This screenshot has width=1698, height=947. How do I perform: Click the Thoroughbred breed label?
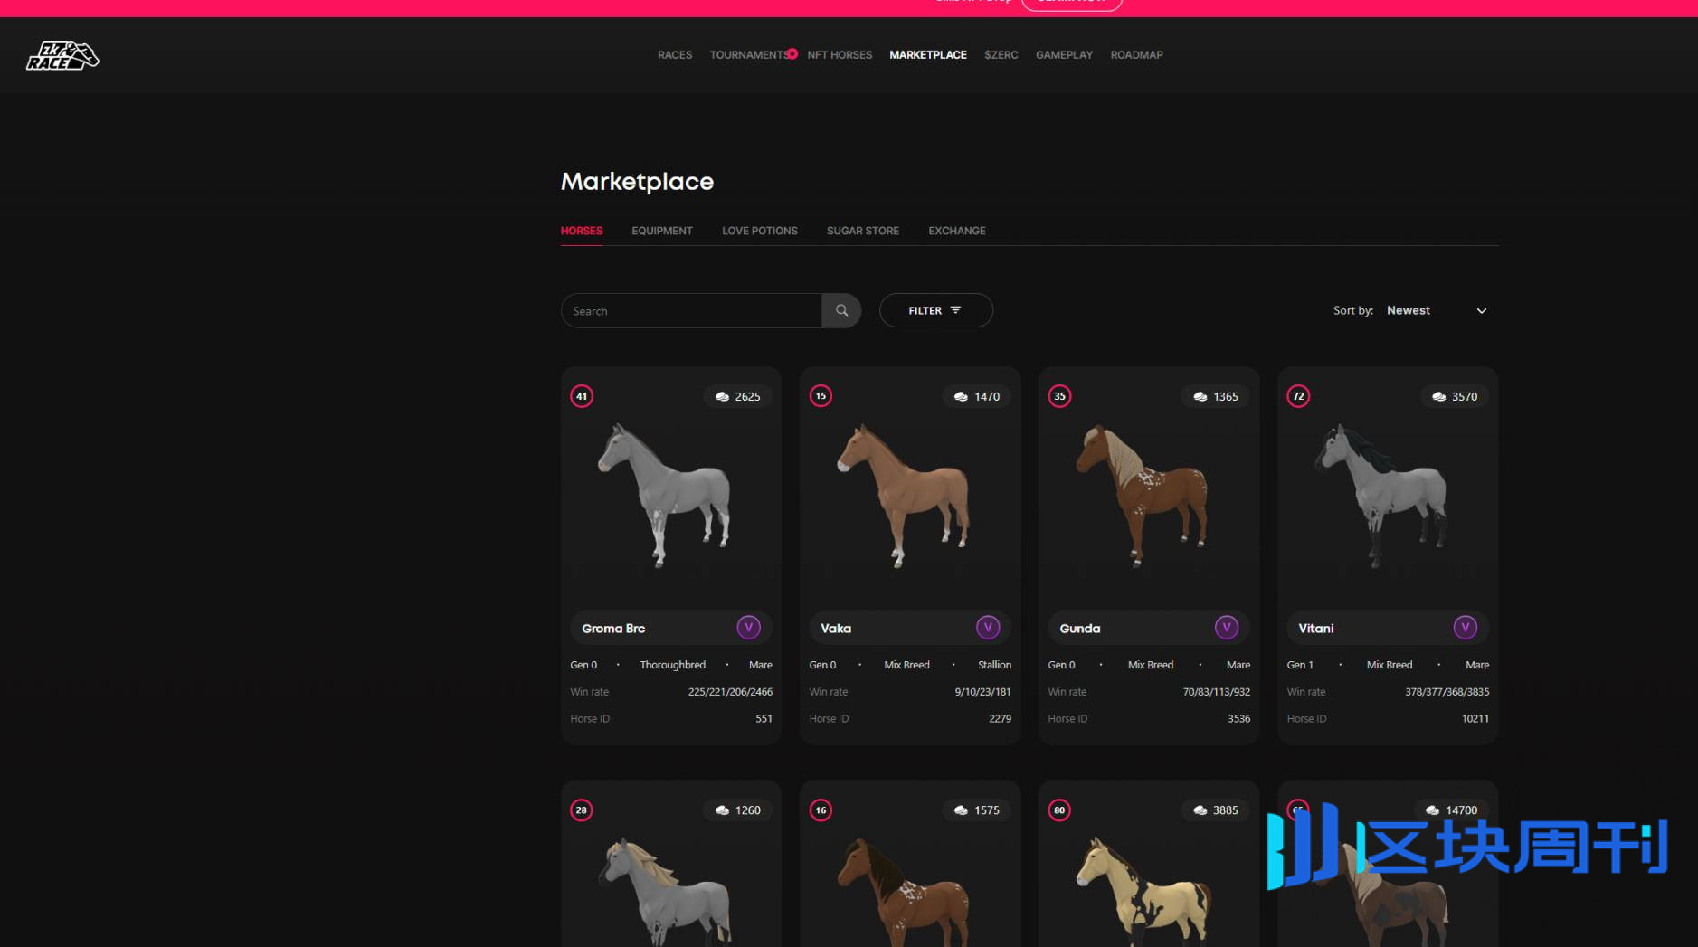[672, 665]
